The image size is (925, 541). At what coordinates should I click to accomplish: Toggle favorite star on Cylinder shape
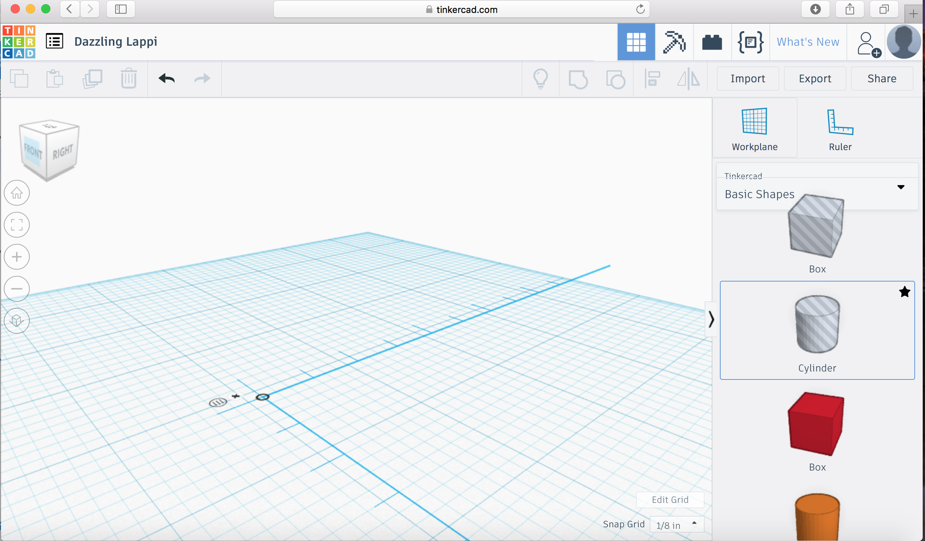(904, 292)
